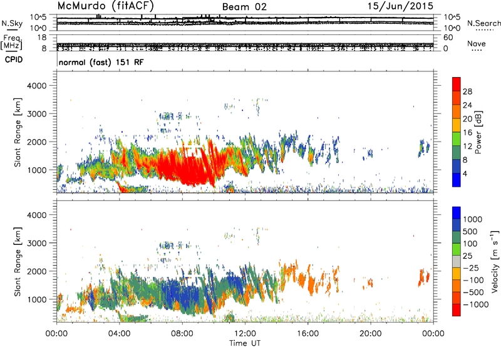This screenshot has height=347, width=501.
Task: Click time axis label '12:00'
Action: coord(245,334)
